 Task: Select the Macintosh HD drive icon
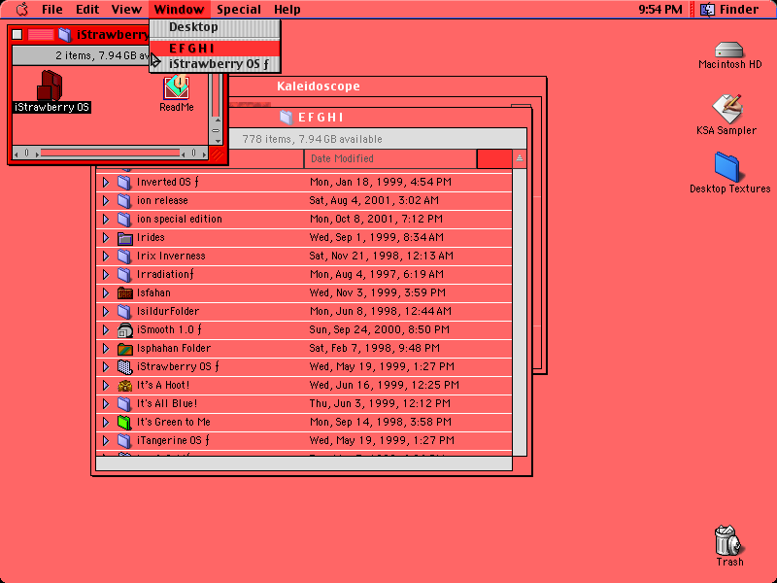point(729,51)
